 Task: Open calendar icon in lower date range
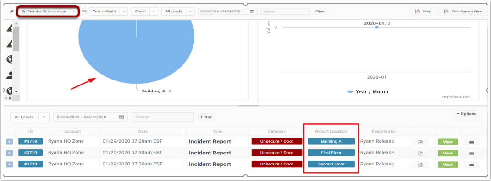(x=121, y=117)
